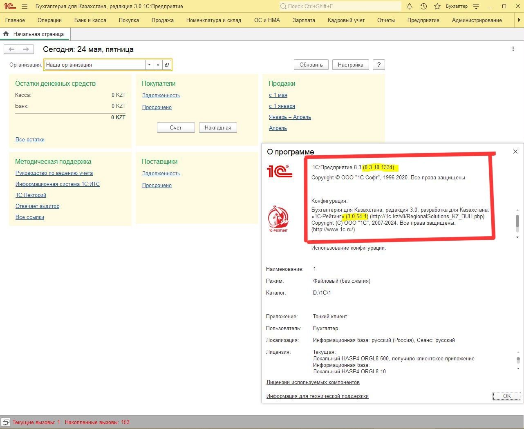Clear the organization field with the x

click(x=158, y=65)
